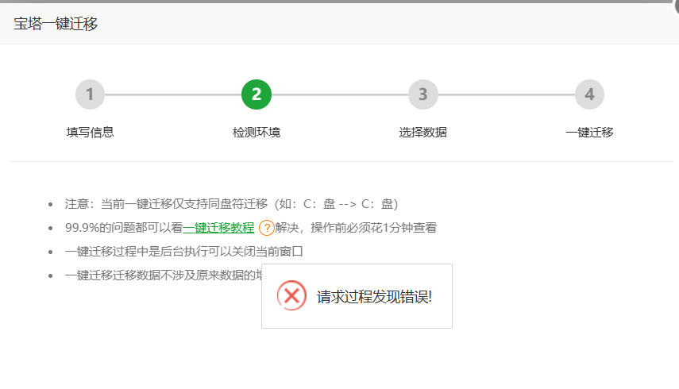Click the note about 同盘符迁移

(231, 204)
